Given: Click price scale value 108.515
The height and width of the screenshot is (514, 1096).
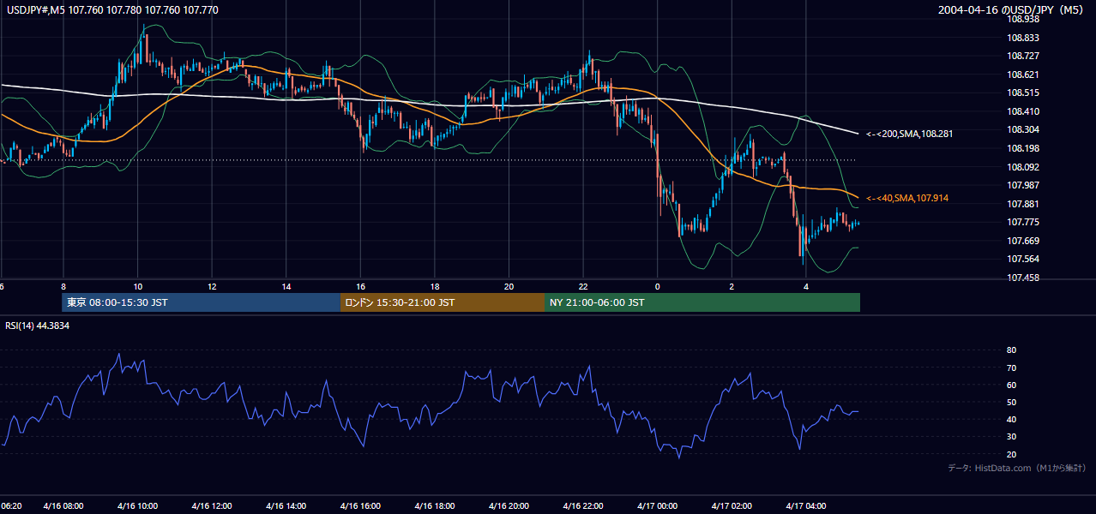Looking at the screenshot, I should pos(1024,93).
